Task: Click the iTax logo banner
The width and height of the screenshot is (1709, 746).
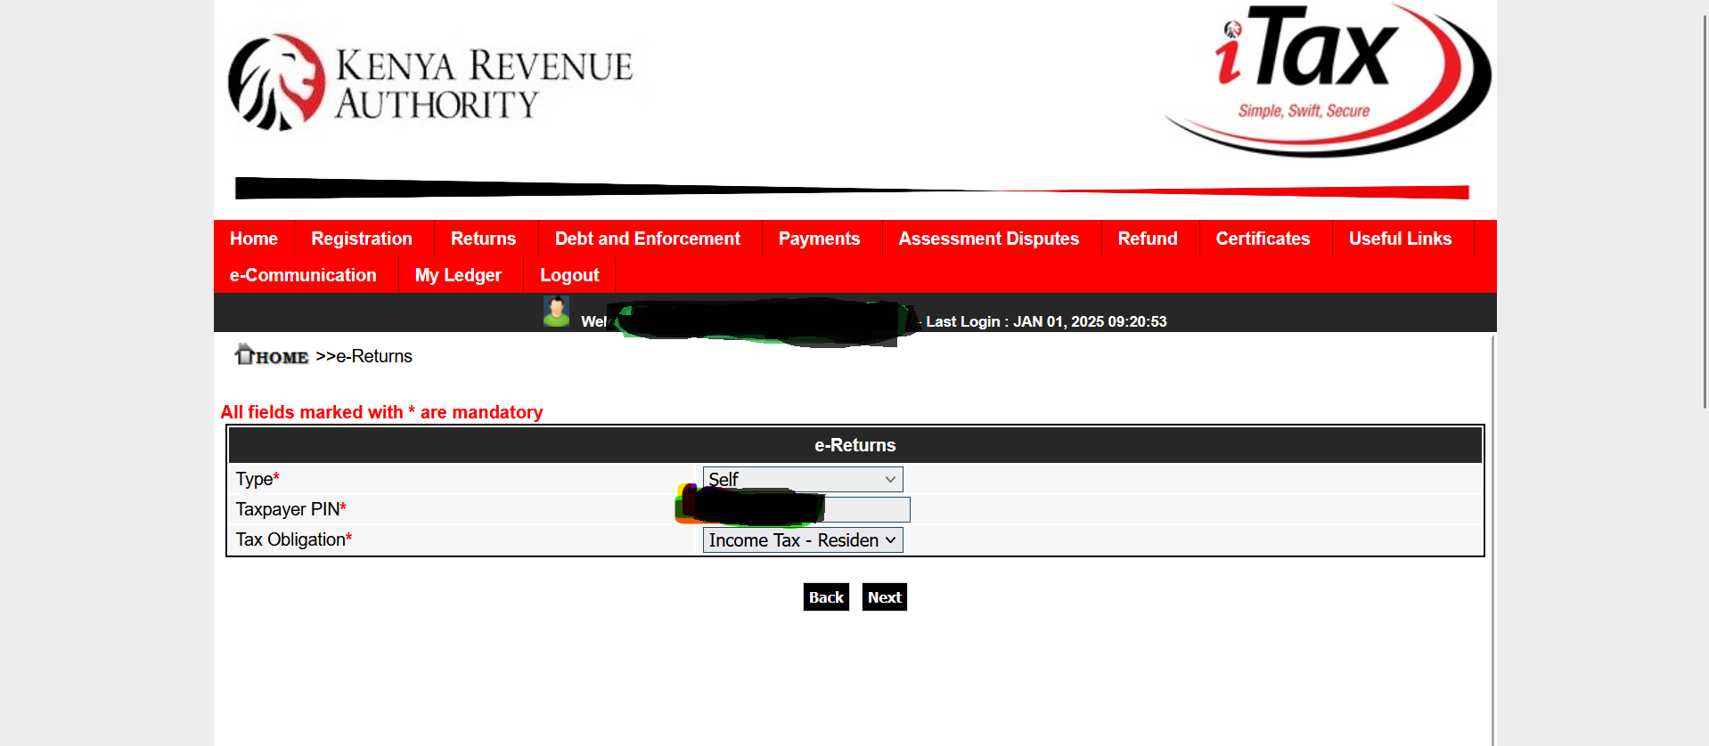Action: (x=1328, y=80)
